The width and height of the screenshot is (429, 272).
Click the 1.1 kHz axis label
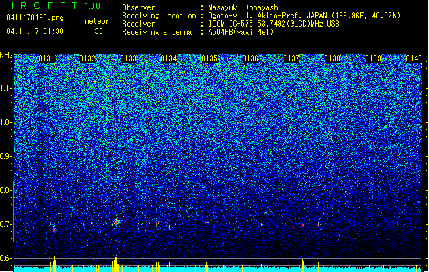click(x=5, y=88)
